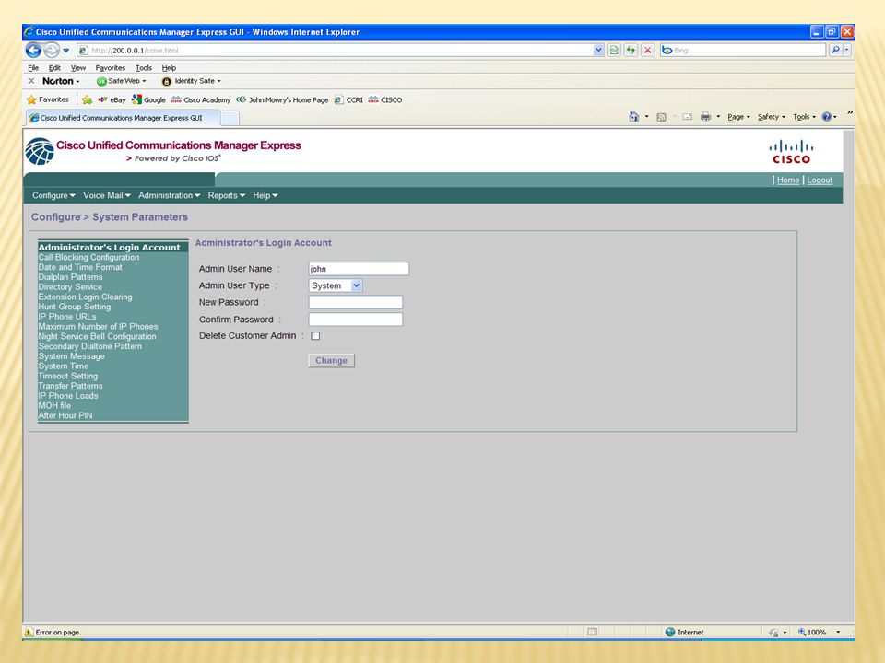Screen dimensions: 885x663
Task: Open the Favorites menu in menu bar
Action: pyautogui.click(x=110, y=67)
